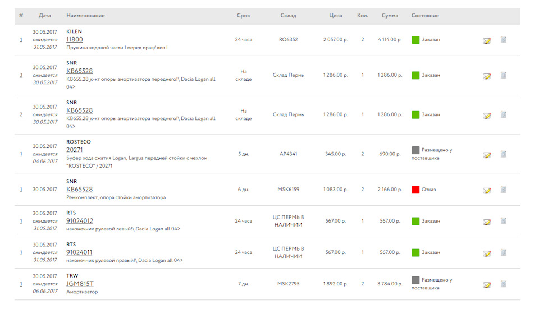
Task: Click the red 'Отказ' status square
Action: tap(415, 190)
